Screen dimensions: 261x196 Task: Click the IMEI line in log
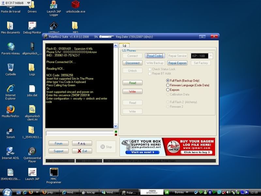click(63, 55)
